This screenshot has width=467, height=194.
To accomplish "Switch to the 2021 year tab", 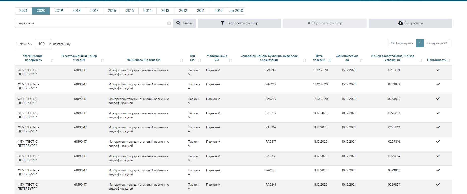I will [x=23, y=11].
